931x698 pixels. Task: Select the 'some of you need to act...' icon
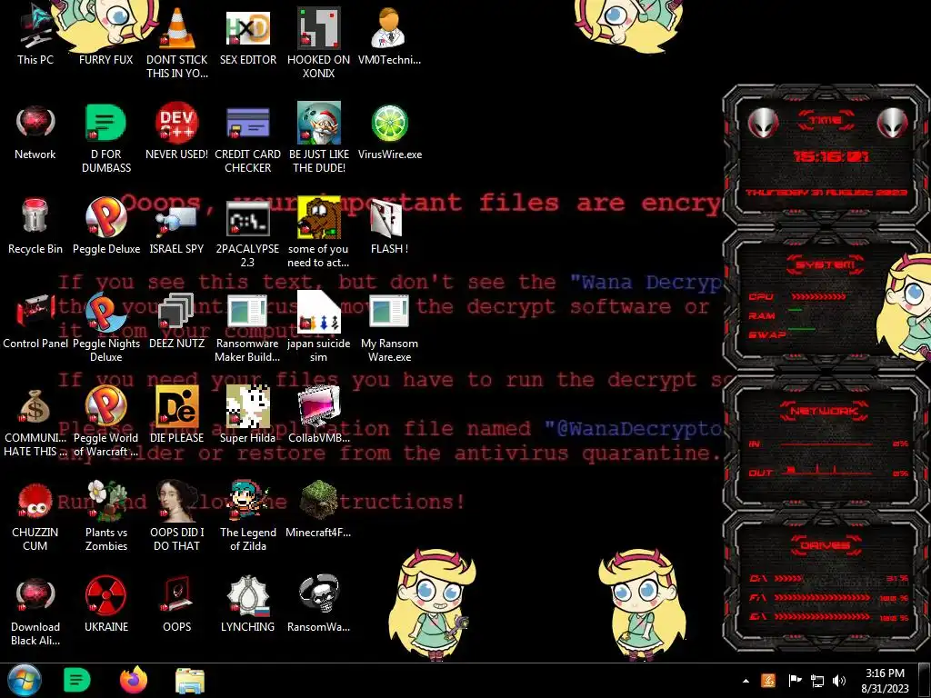[x=319, y=233]
